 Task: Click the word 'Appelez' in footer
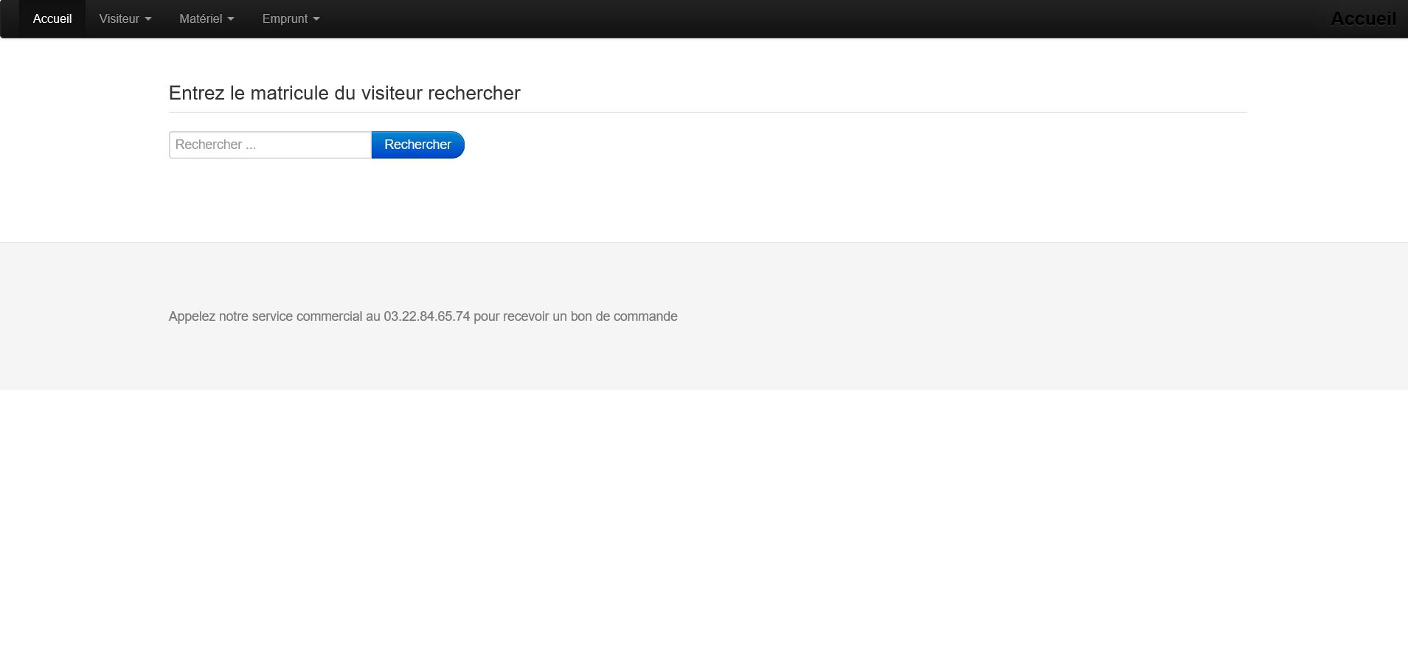click(x=192, y=316)
